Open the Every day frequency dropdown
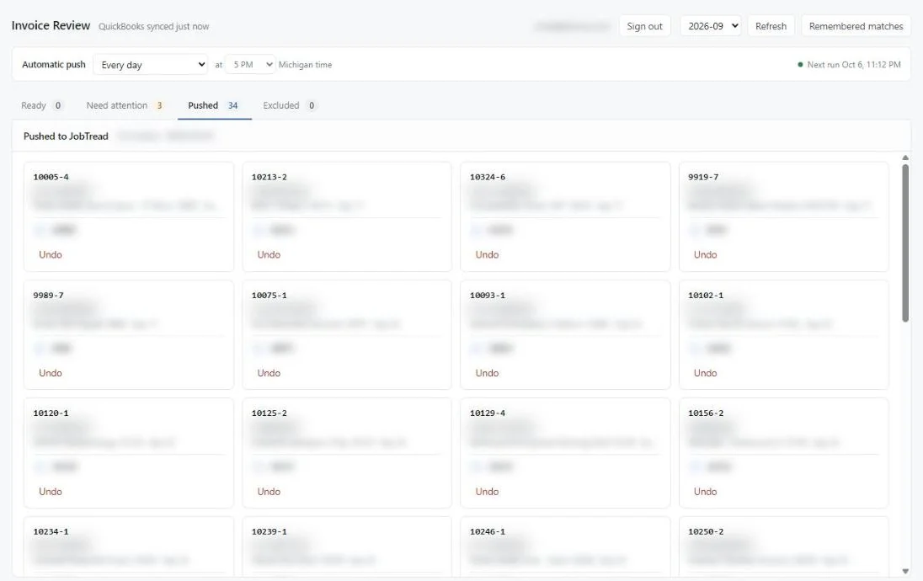The width and height of the screenshot is (923, 581). tap(151, 64)
